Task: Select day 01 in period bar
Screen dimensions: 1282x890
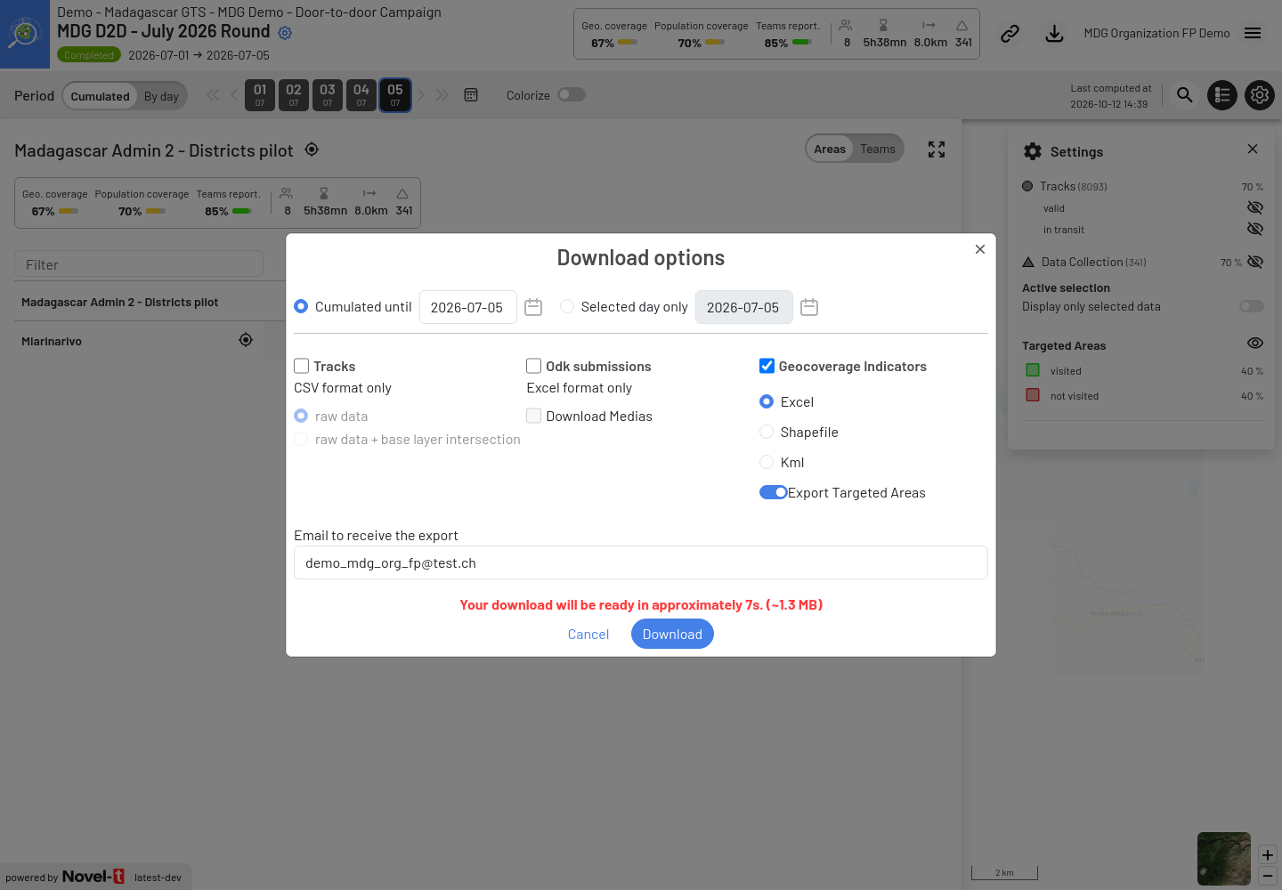Action: [260, 94]
